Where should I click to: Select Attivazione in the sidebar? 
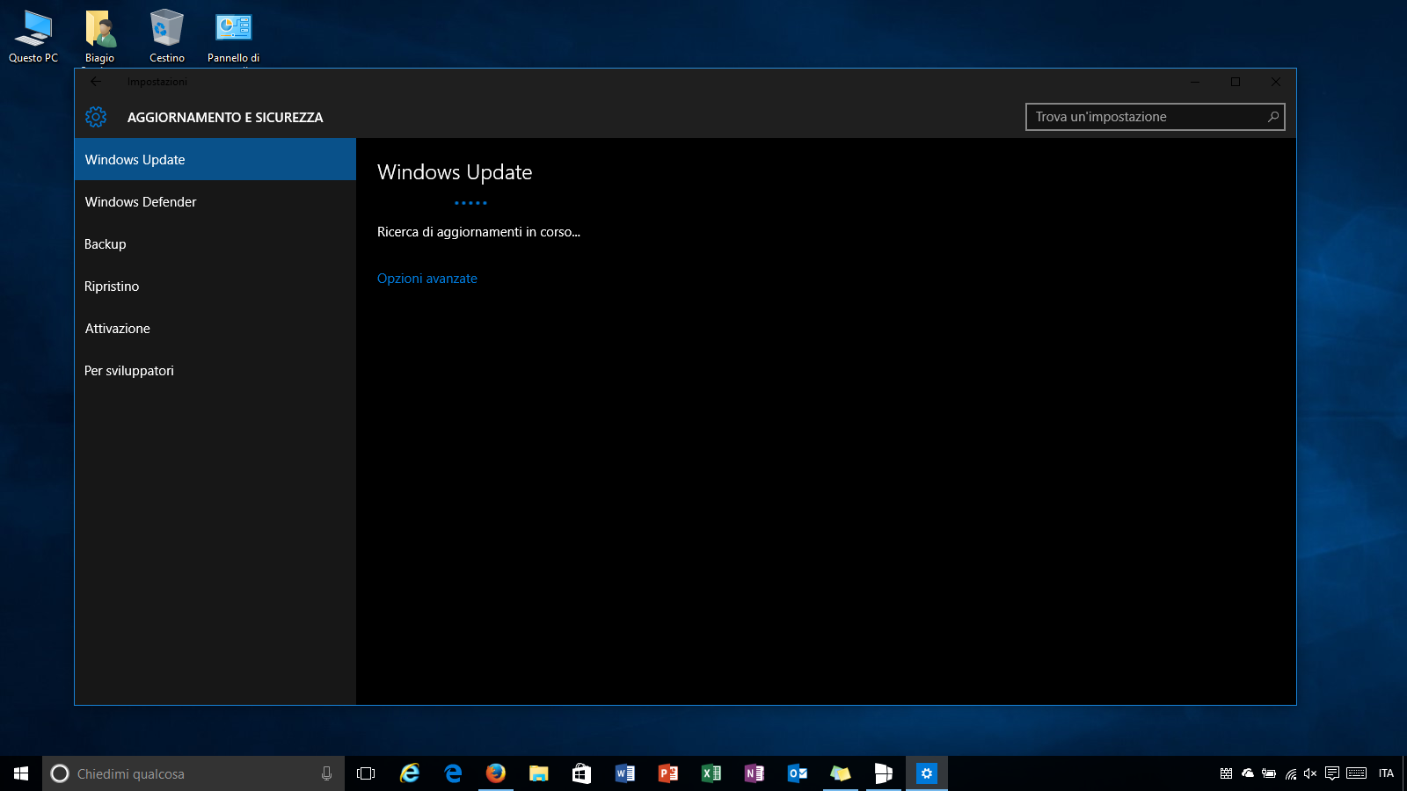pyautogui.click(x=215, y=328)
